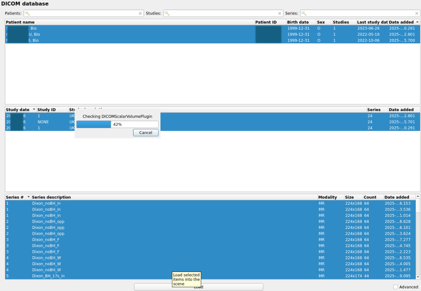The width and height of the screenshot is (421, 291).
Task: Type in the Patients search box
Action: (83, 13)
